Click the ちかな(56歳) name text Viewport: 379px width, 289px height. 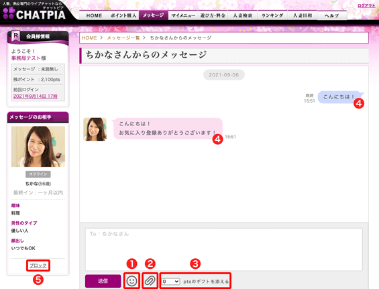pos(38,184)
